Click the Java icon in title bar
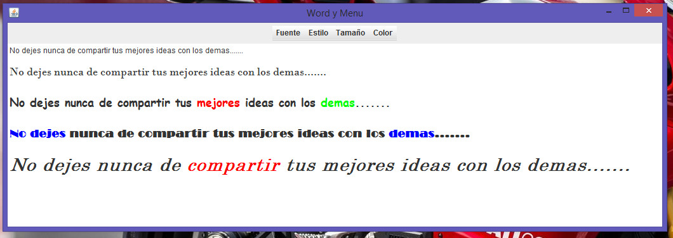The height and width of the screenshot is (238, 673). tap(14, 13)
